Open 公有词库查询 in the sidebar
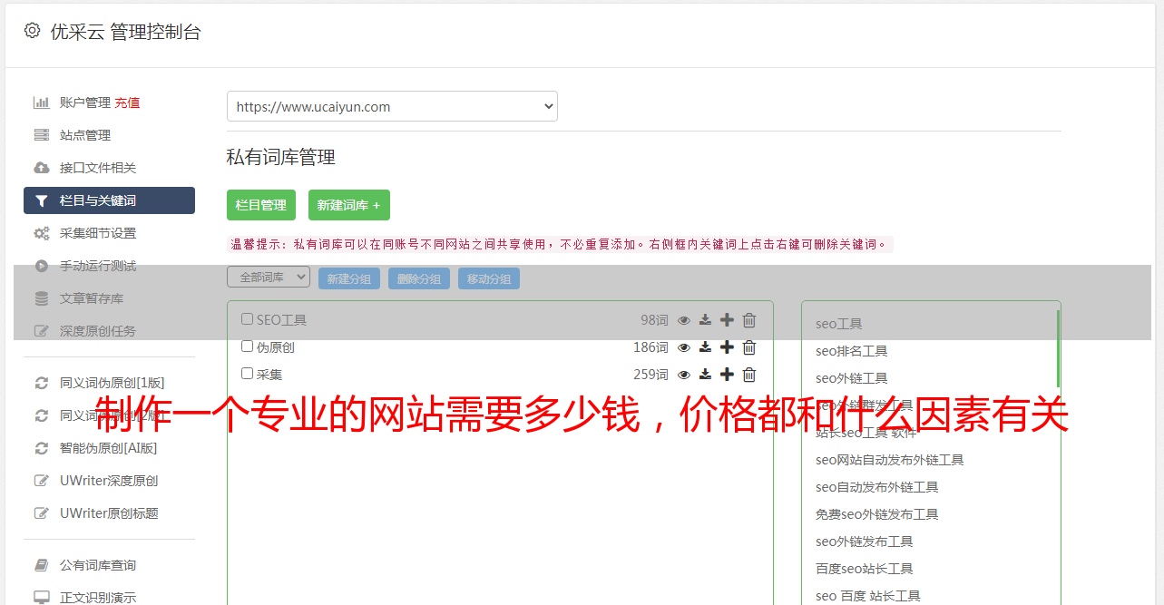 [98, 565]
